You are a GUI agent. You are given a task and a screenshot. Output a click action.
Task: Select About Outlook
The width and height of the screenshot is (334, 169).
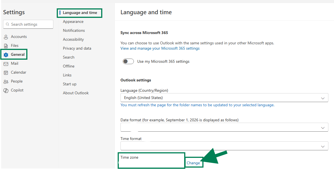click(x=76, y=93)
